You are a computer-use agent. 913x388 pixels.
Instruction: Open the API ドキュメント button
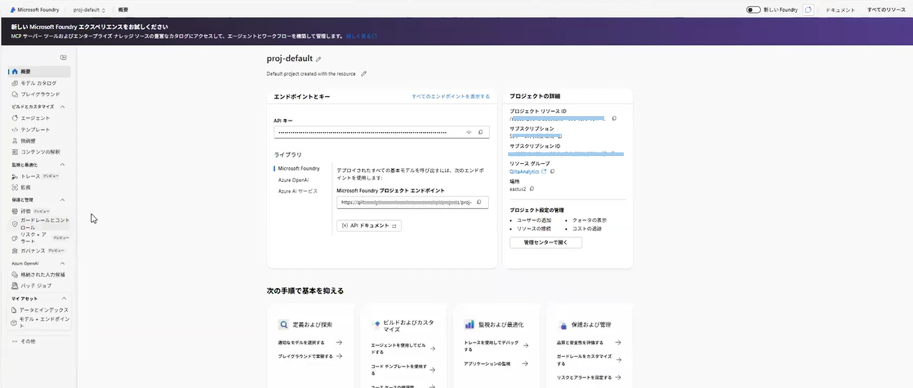pyautogui.click(x=369, y=226)
